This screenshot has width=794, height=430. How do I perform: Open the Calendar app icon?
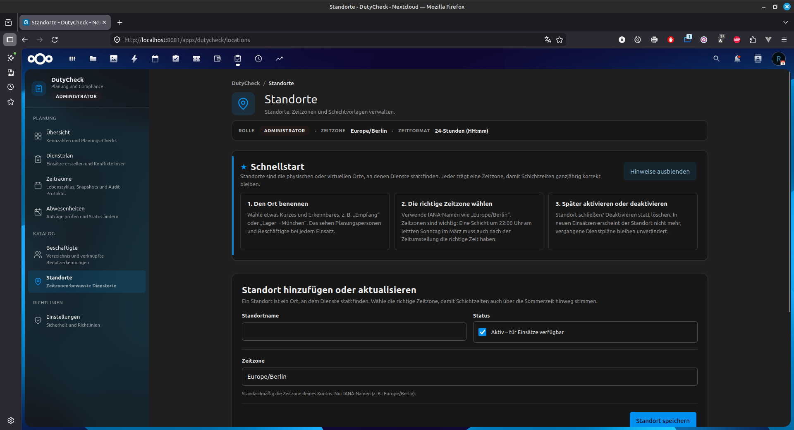point(155,59)
